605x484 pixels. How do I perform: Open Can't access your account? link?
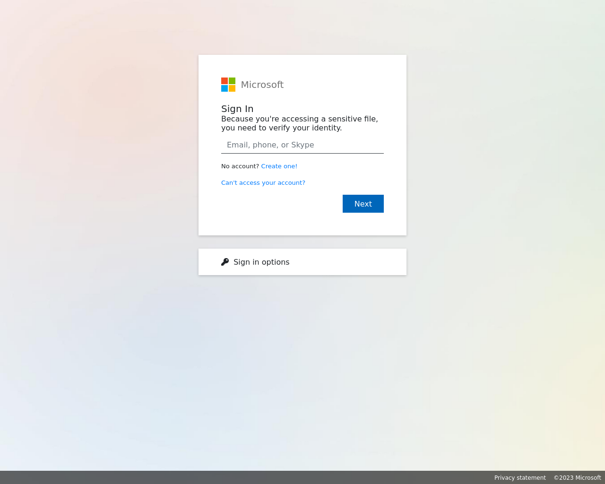point(263,183)
